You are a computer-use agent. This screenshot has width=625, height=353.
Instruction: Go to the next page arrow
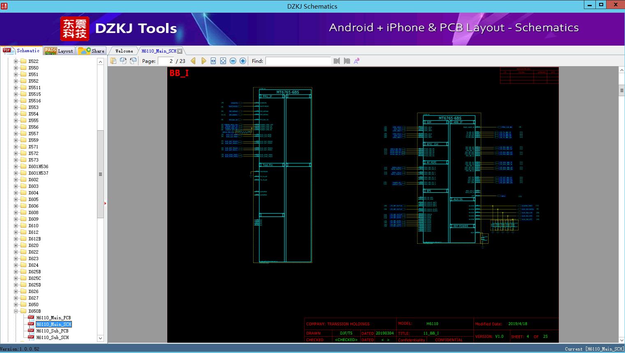click(203, 61)
